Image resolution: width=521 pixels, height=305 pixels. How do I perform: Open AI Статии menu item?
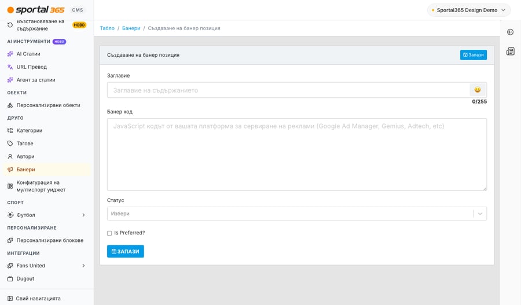pyautogui.click(x=46, y=54)
